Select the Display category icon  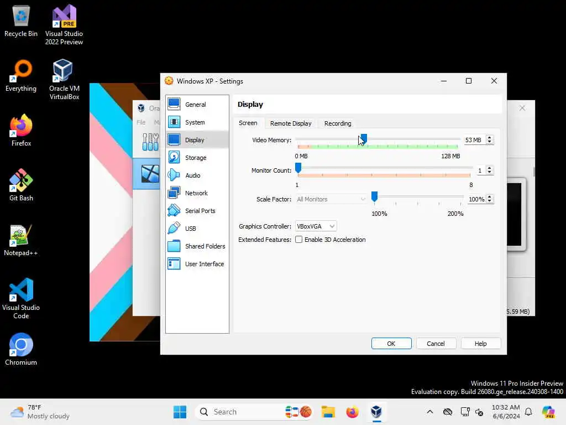(x=174, y=139)
